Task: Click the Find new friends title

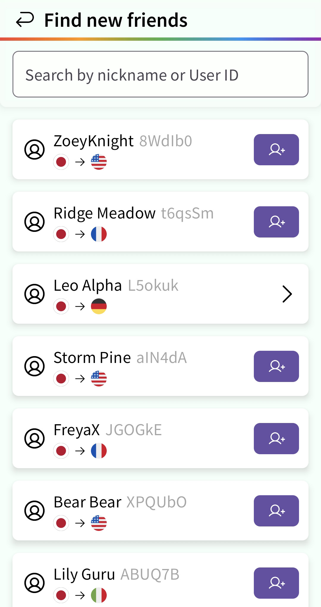Action: (x=116, y=20)
